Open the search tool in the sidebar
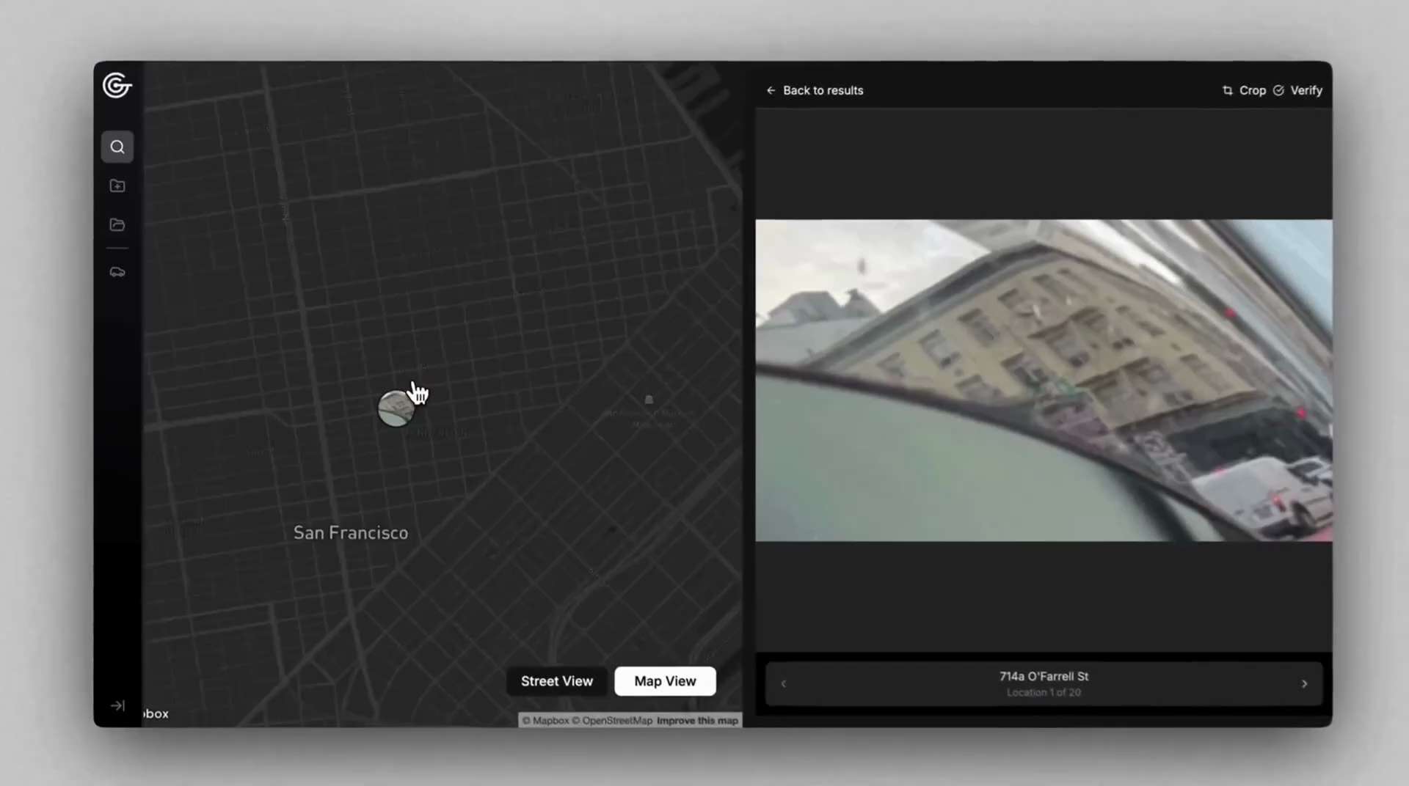 point(117,147)
